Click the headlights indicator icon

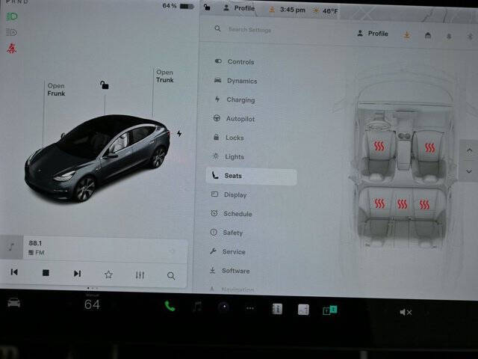[12, 16]
